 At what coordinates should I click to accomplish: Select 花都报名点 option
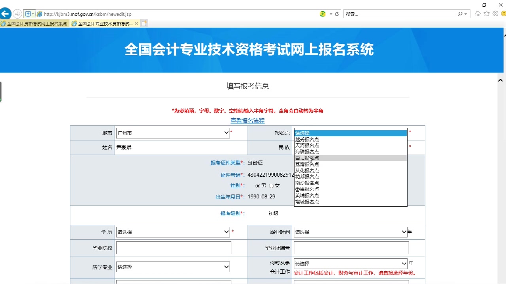pos(351,177)
